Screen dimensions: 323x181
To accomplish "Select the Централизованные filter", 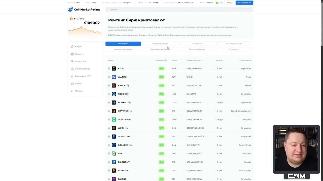I will [x=123, y=49].
